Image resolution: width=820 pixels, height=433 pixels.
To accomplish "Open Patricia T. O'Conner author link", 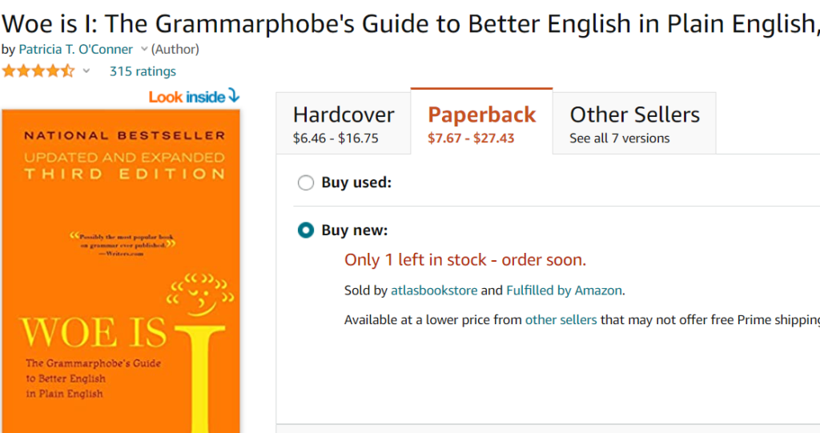I will (76, 49).
